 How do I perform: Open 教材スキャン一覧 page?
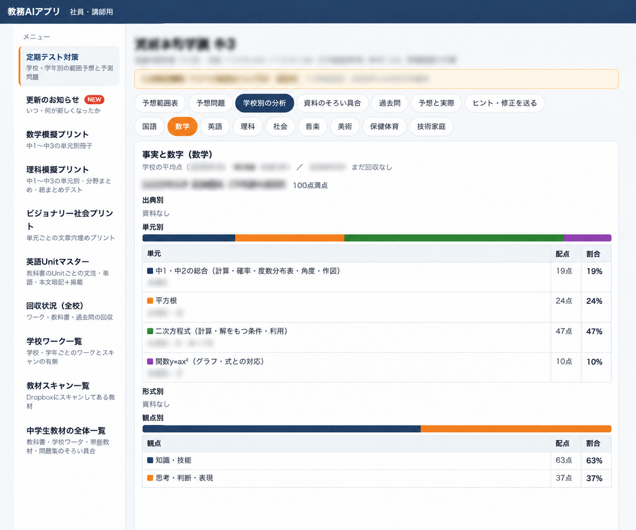point(69,395)
